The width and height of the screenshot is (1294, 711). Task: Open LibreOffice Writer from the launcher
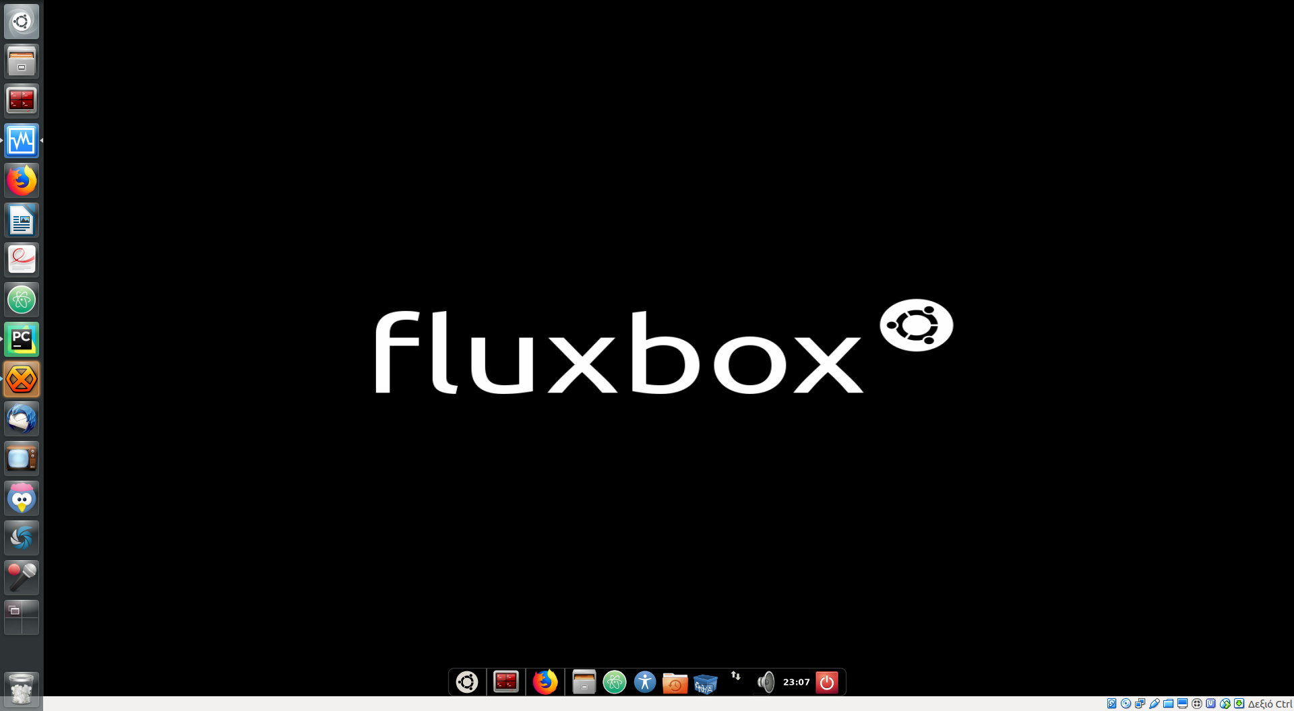pyautogui.click(x=22, y=220)
